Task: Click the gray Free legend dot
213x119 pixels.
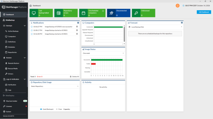Action: point(57,109)
